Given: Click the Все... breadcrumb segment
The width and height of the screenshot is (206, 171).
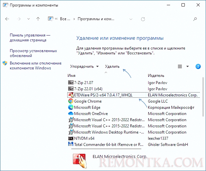Looking at the screenshot, I should 65,19.
